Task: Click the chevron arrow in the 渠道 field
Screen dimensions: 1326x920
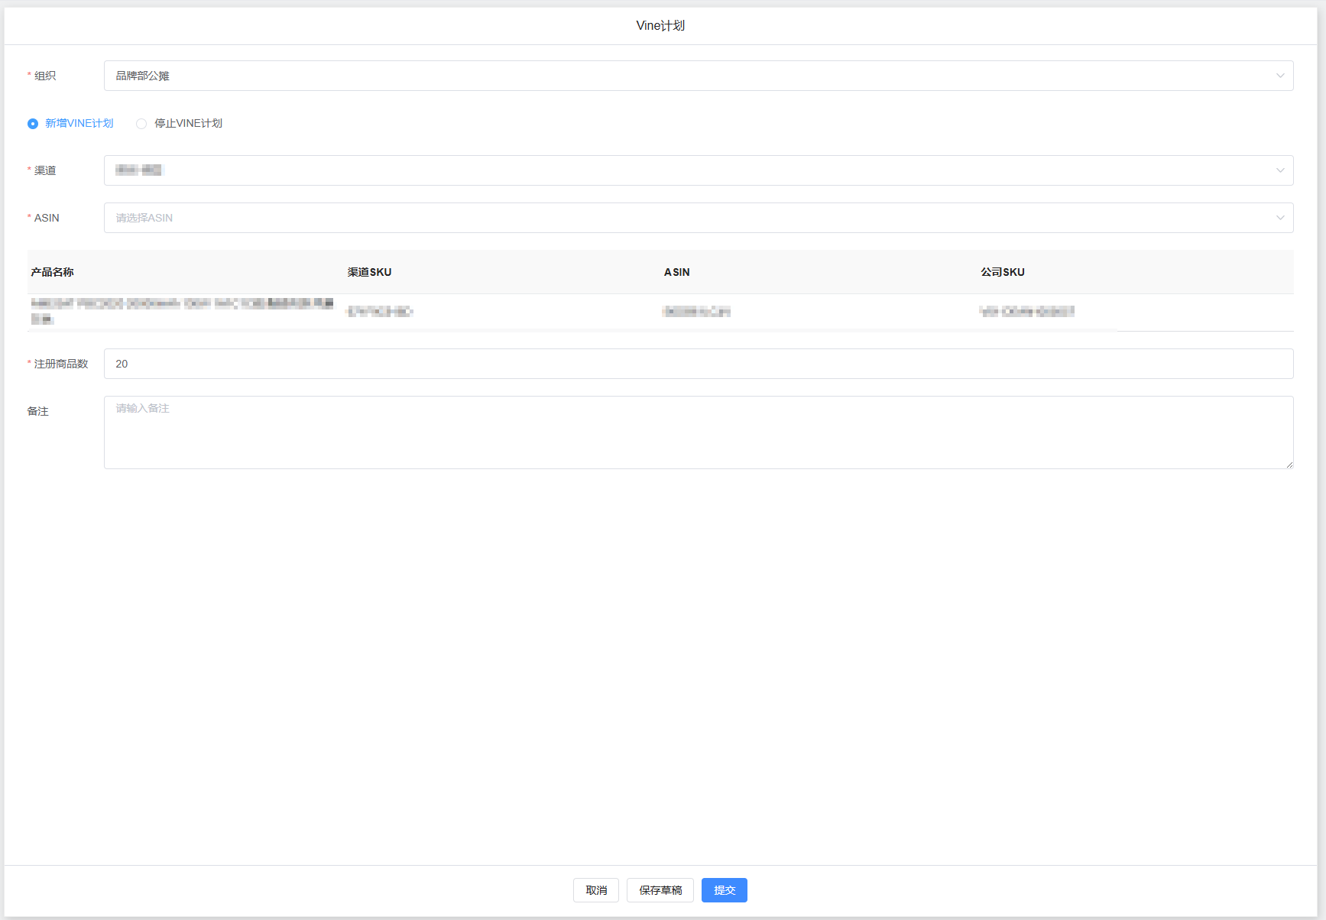Action: (x=1279, y=170)
